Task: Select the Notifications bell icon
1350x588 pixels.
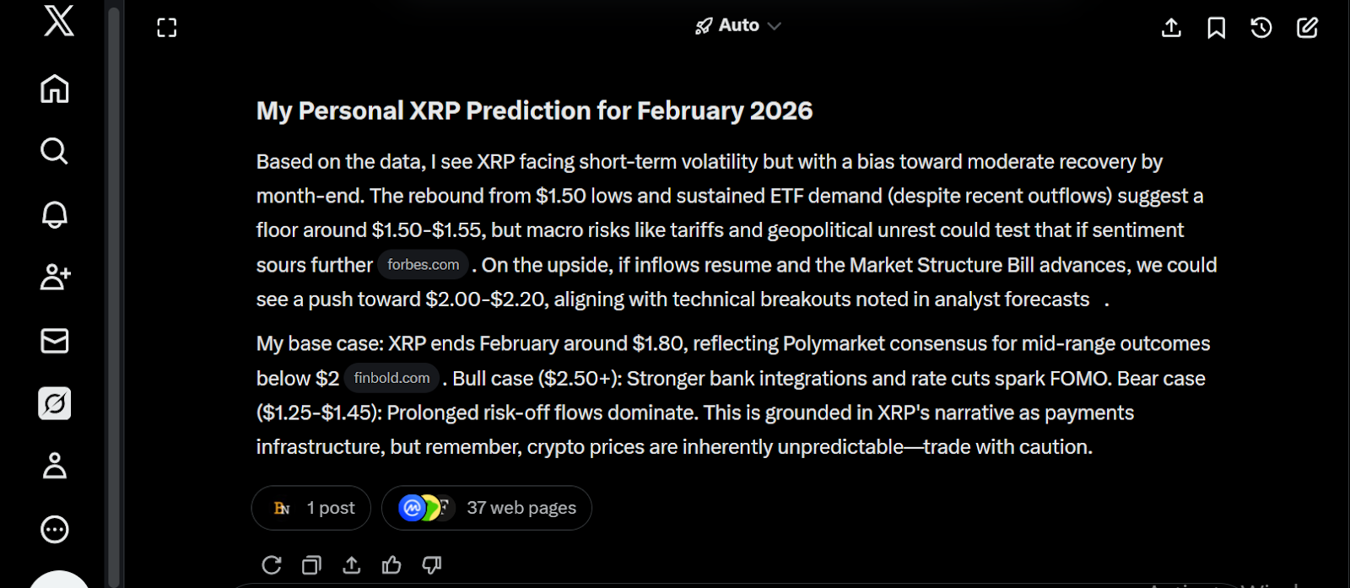Action: point(55,215)
